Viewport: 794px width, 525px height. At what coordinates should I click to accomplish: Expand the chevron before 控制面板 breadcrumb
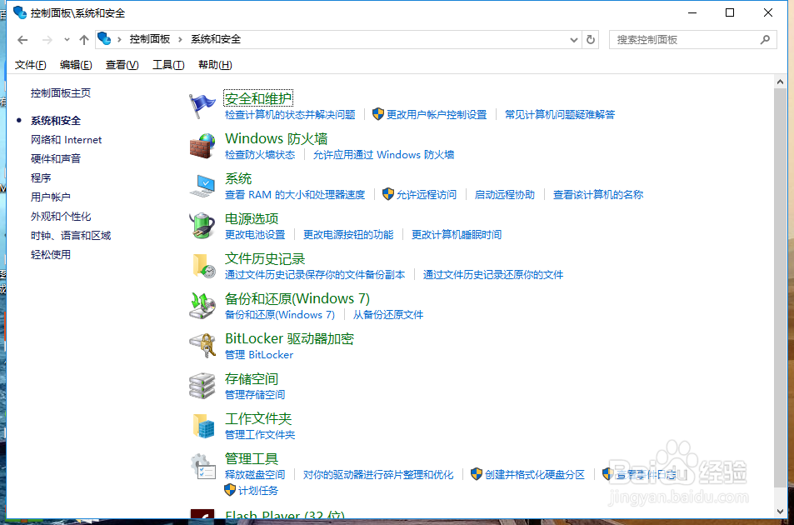119,39
